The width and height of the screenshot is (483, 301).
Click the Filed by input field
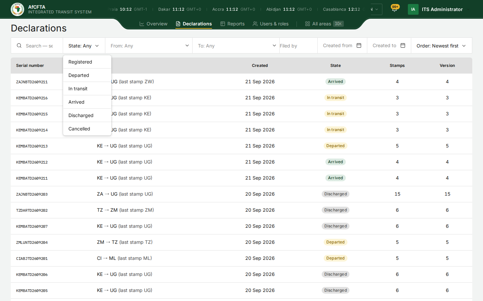click(x=299, y=46)
